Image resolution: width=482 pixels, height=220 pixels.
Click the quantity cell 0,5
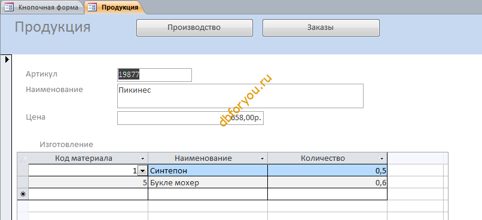point(327,170)
